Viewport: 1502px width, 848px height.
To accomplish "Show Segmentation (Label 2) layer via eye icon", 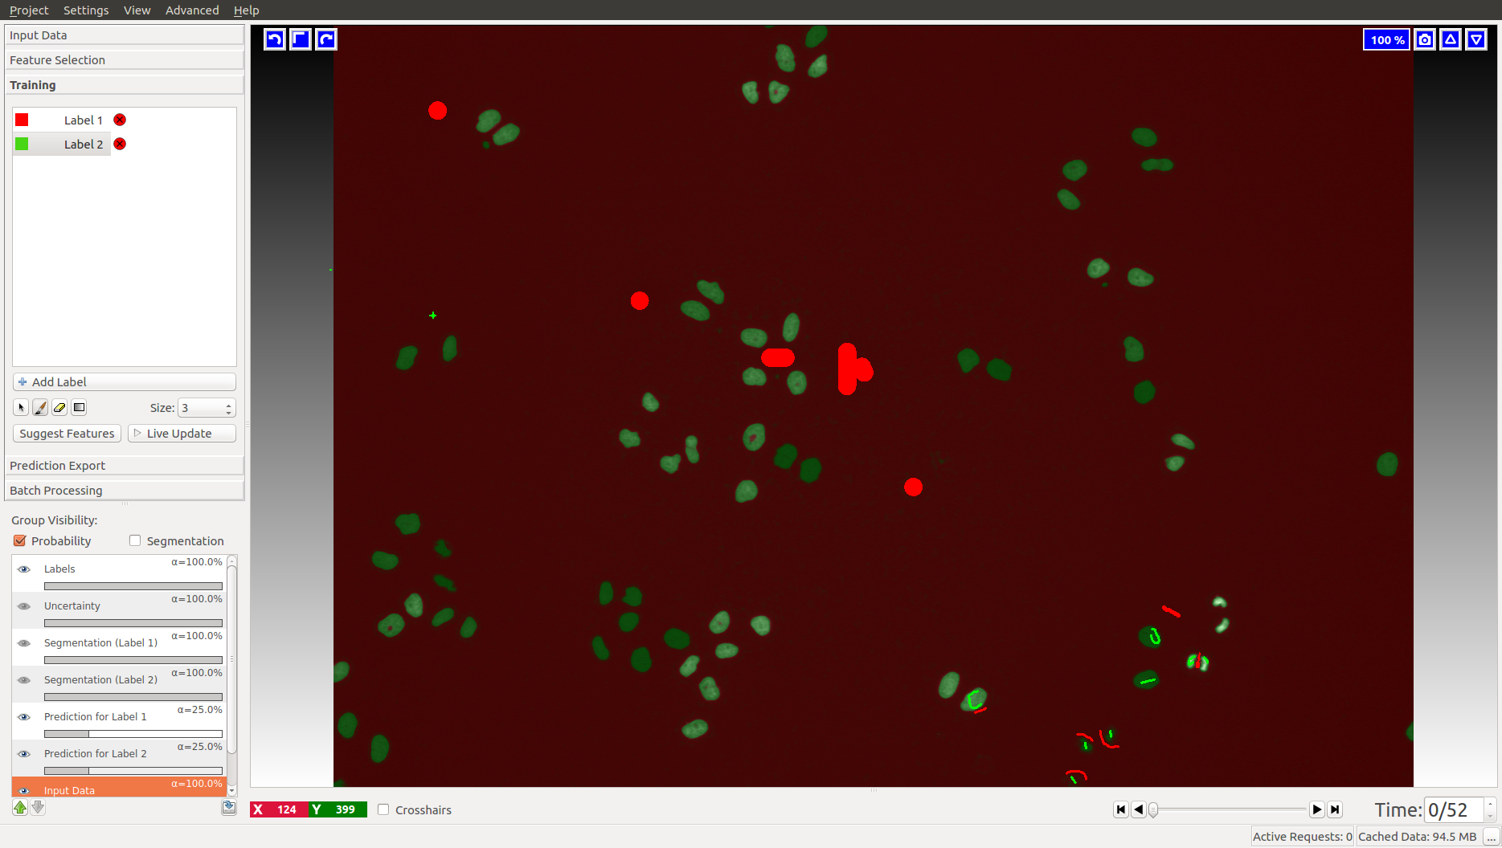I will click(24, 680).
